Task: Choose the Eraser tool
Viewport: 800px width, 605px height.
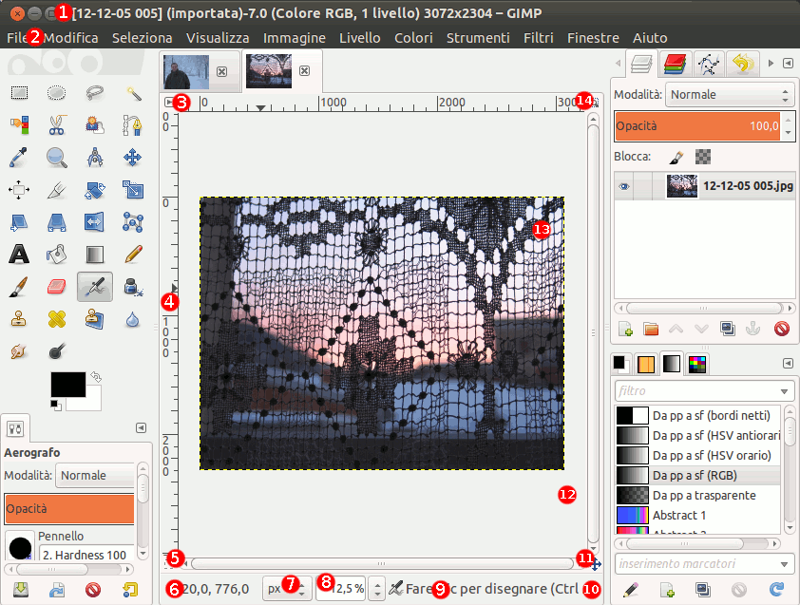Action: (57, 286)
